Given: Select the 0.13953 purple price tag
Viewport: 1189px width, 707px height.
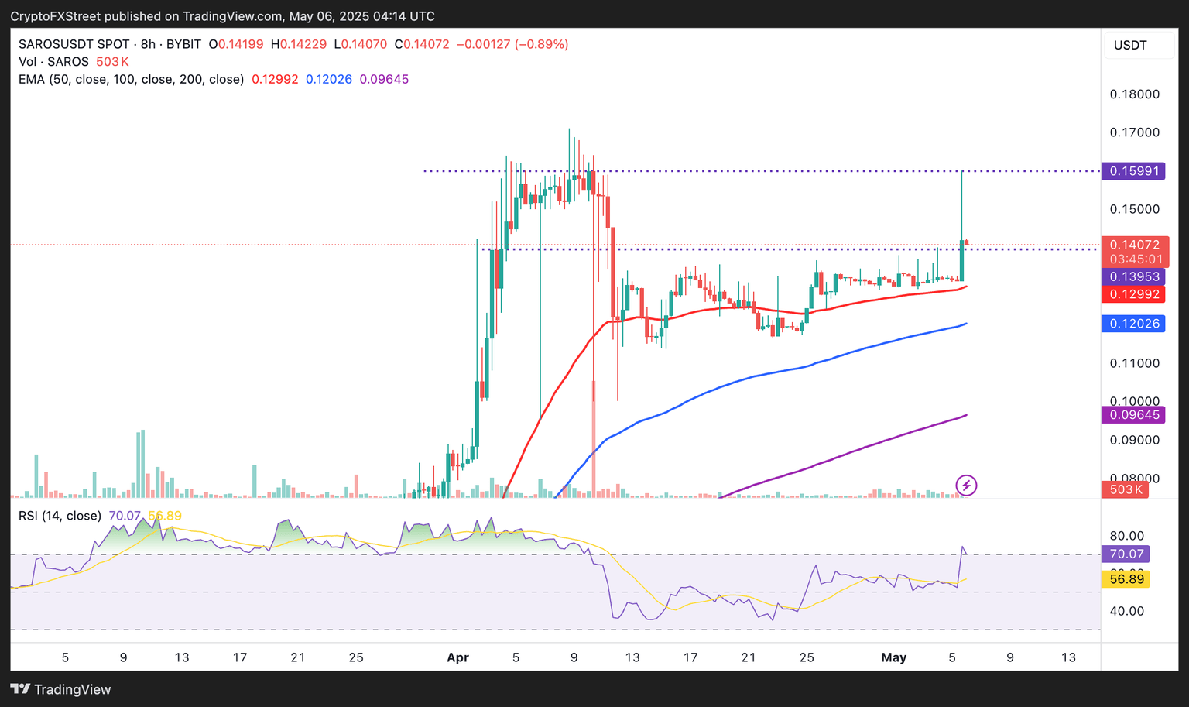Looking at the screenshot, I should coord(1132,276).
